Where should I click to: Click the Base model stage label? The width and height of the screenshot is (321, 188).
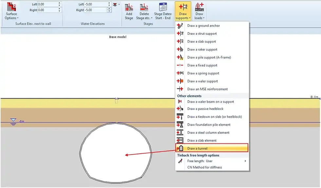coord(118,37)
